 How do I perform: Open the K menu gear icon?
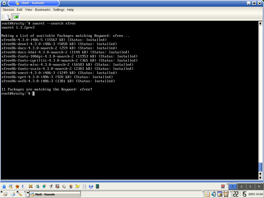coord(5,194)
